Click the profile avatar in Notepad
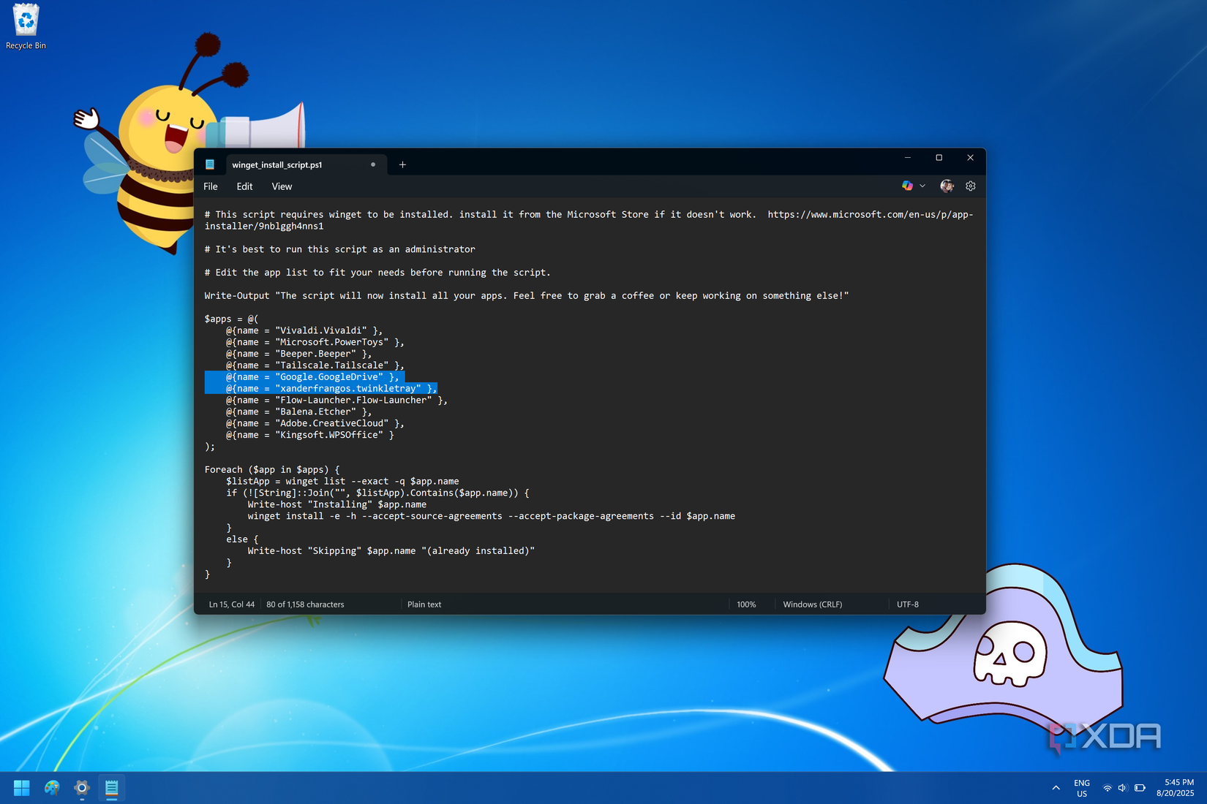Screen dimensions: 1207x804 [947, 186]
